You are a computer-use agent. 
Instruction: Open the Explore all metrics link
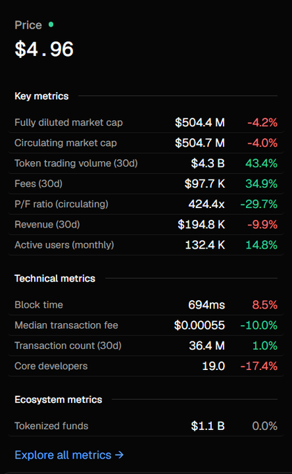69,454
